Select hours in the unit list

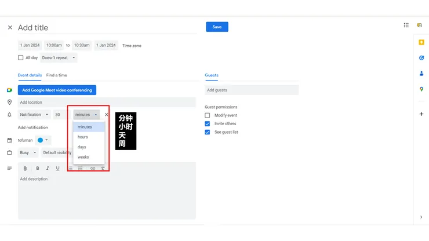coord(89,137)
